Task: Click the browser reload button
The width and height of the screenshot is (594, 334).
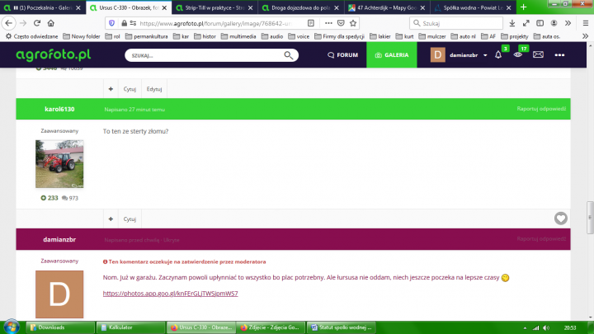Action: pos(35,24)
